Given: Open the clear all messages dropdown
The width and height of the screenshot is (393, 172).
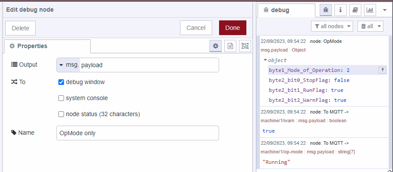Looking at the screenshot, I should pos(370,26).
